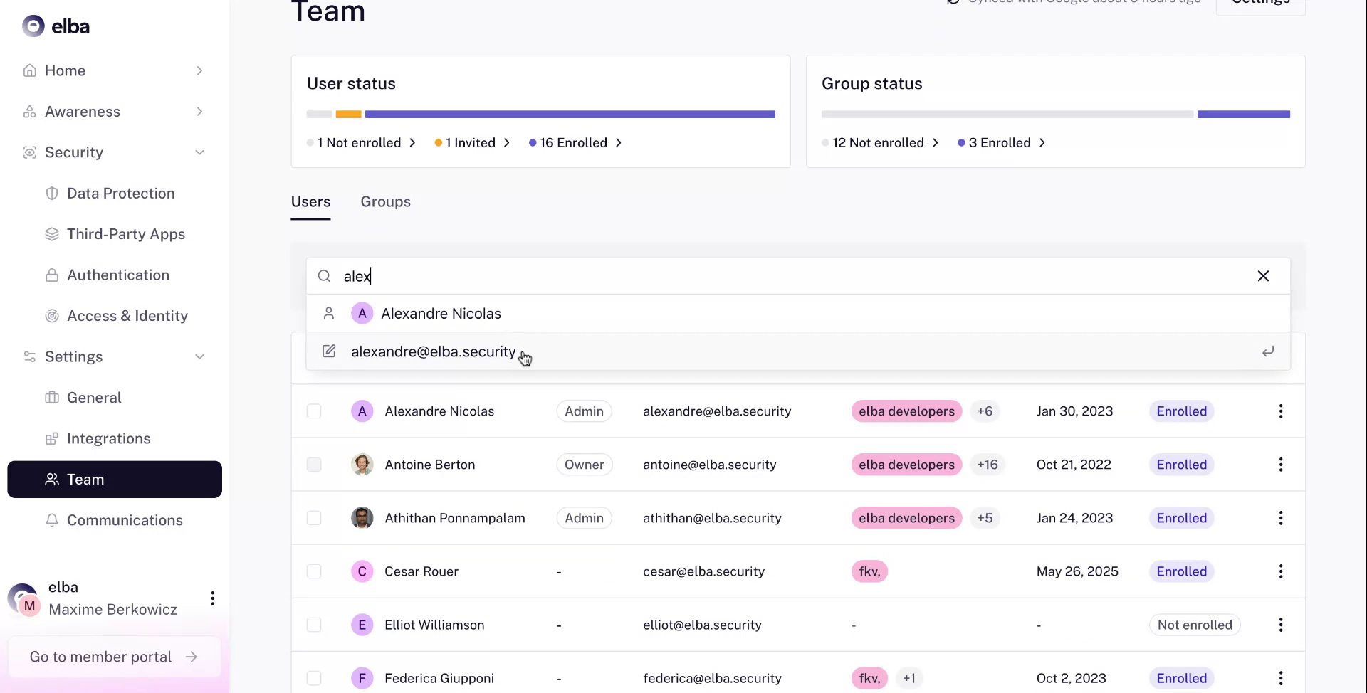Expand the Home menu chevron
The width and height of the screenshot is (1367, 693).
pos(199,70)
